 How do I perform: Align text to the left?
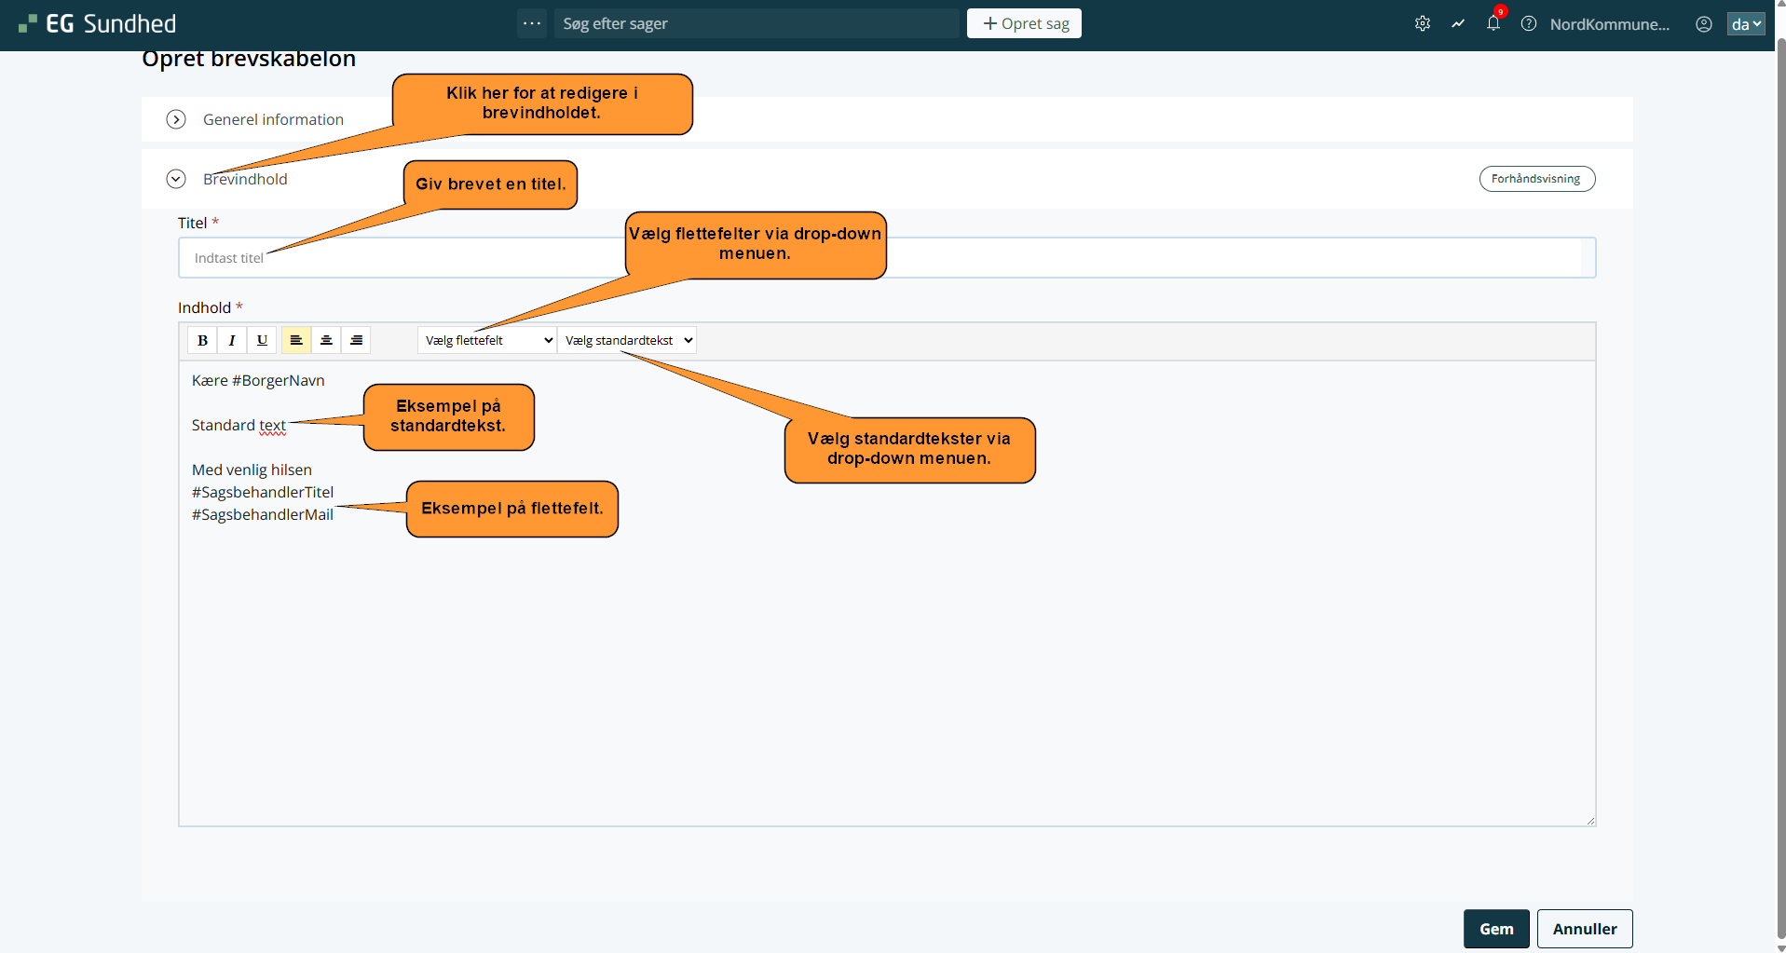pos(296,340)
